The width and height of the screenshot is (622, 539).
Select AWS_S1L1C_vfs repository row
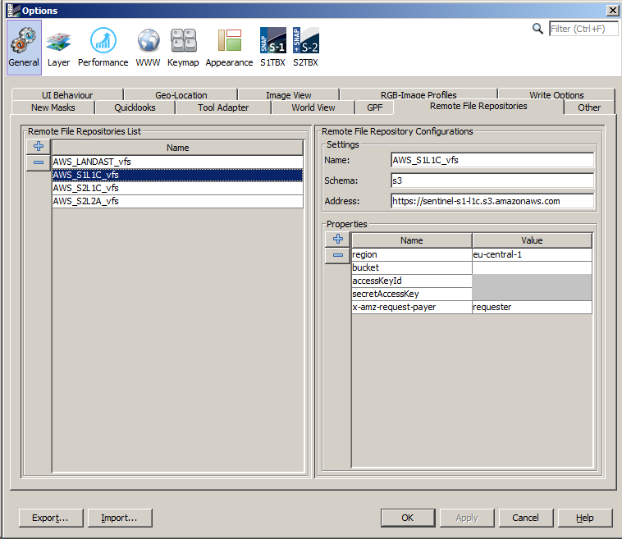(x=178, y=175)
